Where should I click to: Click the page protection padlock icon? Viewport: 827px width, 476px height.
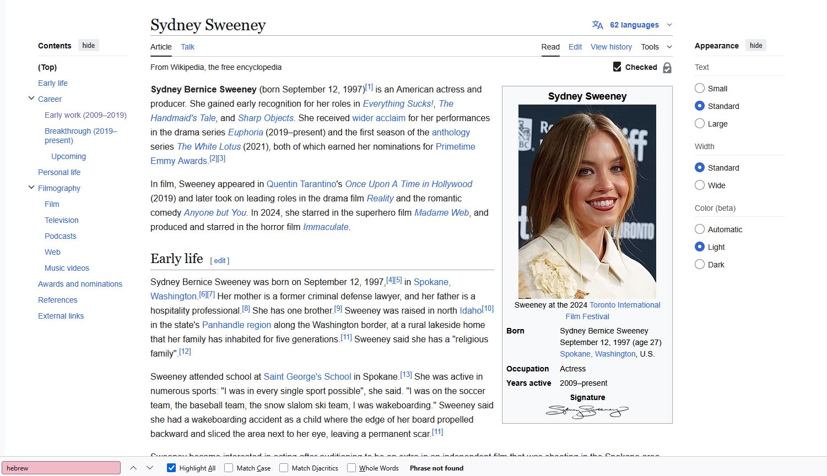pos(667,68)
